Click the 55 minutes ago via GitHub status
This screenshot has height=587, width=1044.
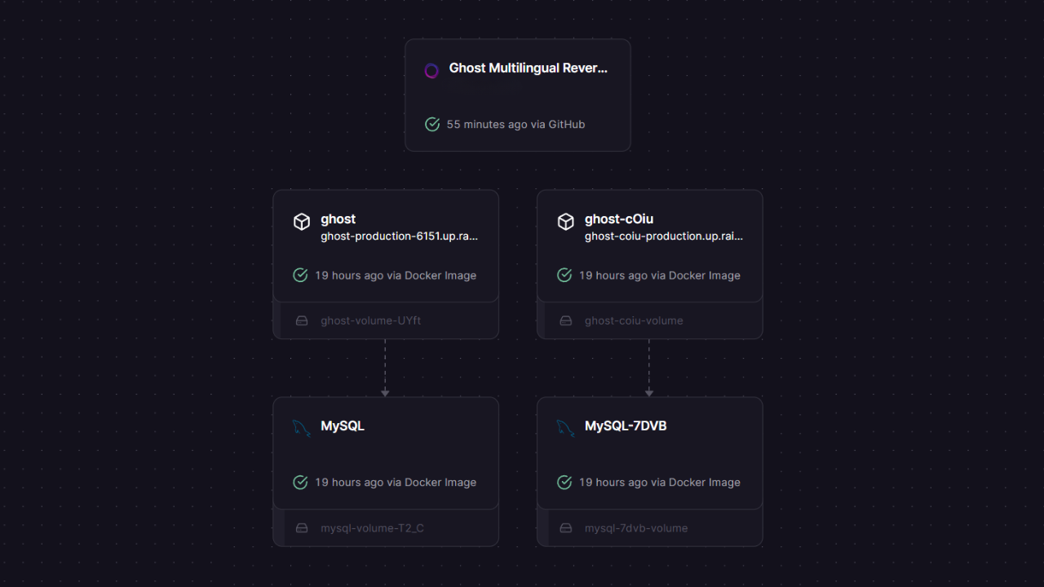point(515,124)
